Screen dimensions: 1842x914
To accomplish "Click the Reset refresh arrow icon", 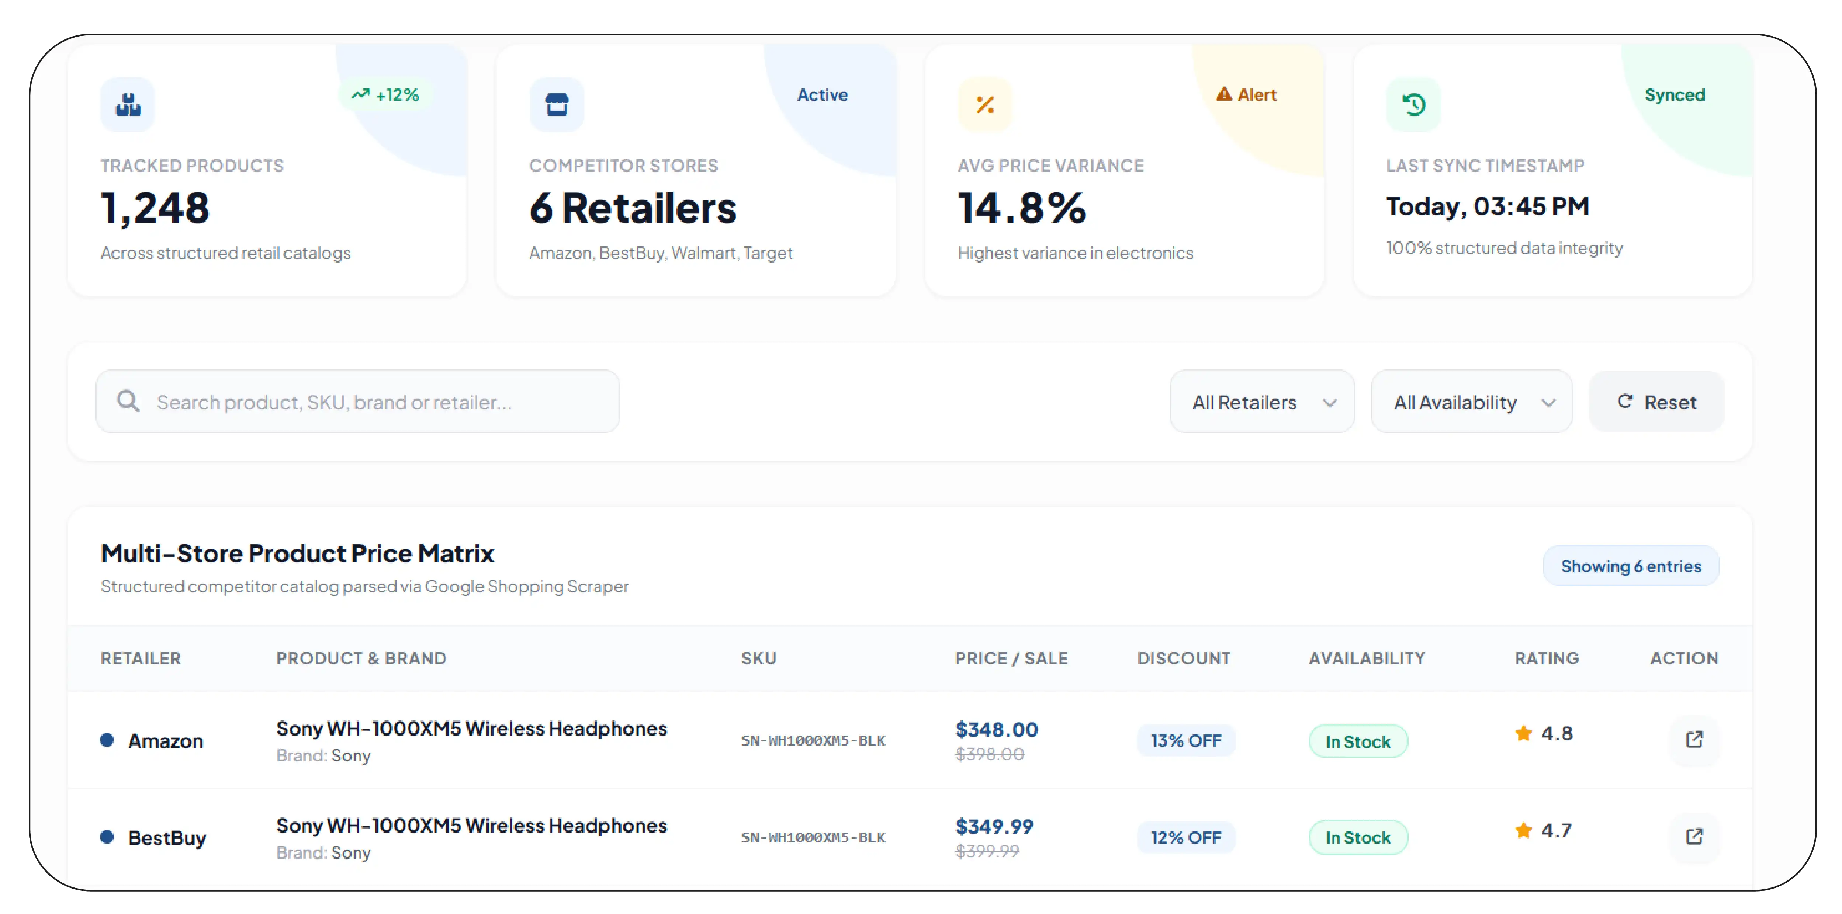I will (x=1625, y=401).
